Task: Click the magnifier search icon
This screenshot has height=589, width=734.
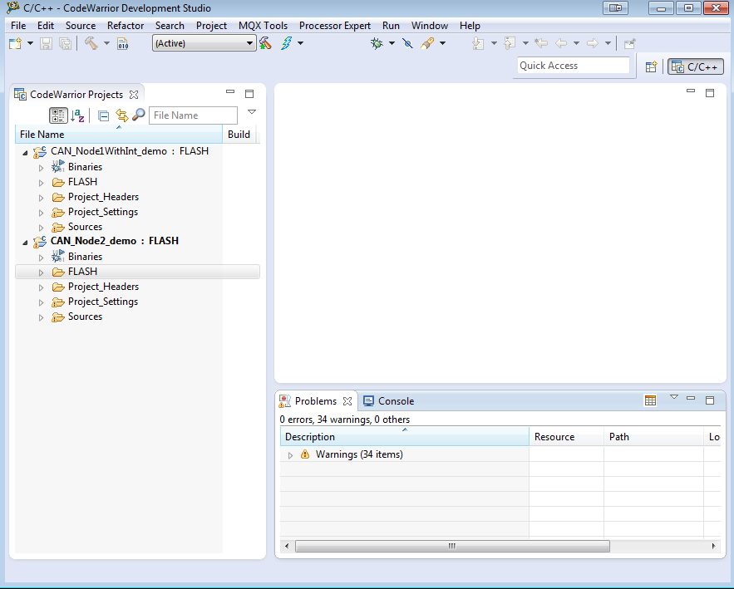Action: click(x=139, y=115)
